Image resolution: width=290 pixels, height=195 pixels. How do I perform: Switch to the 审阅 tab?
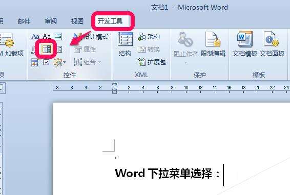pyautogui.click(x=51, y=21)
